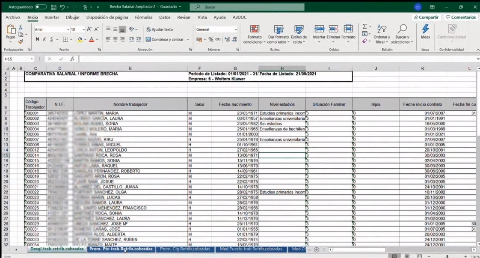Click the Compartir button
This screenshot has height=258, width=480.
pos(426,18)
